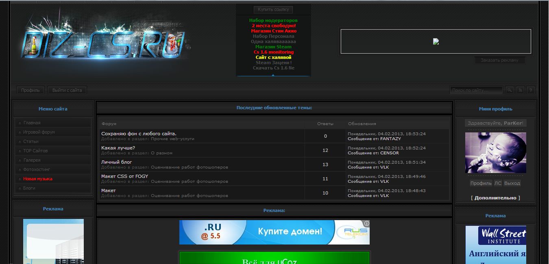
Task: Click the user avatar photo thumbnail
Action: point(495,153)
